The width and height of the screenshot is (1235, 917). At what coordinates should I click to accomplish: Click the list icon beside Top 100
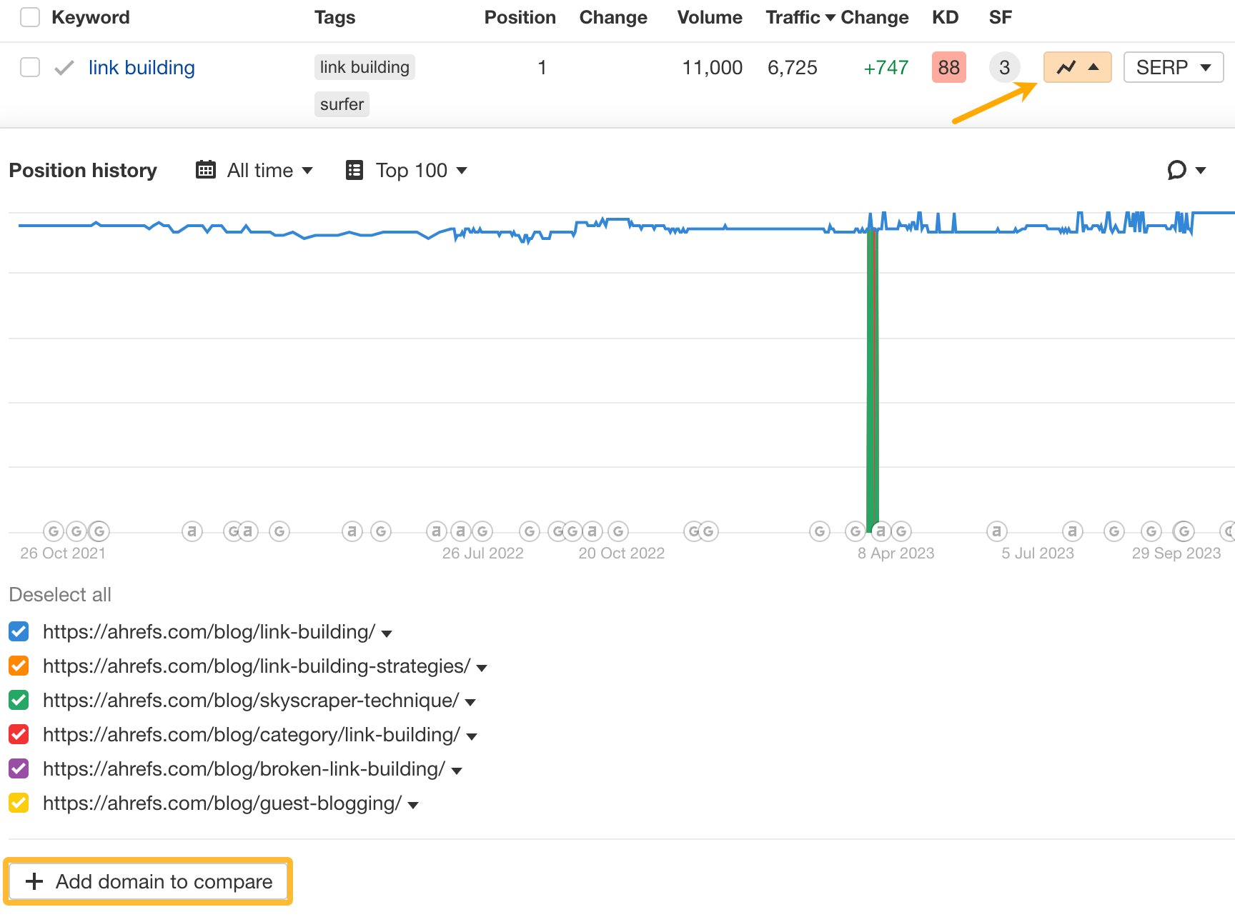tap(354, 170)
